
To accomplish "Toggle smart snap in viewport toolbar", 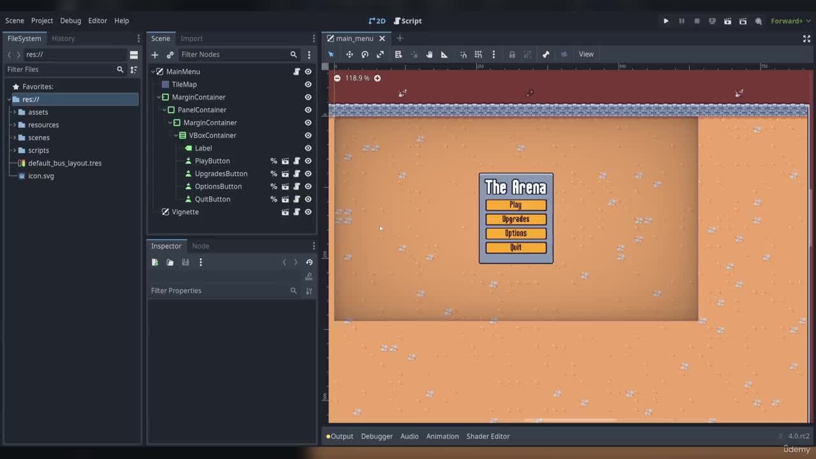I will click(x=463, y=54).
